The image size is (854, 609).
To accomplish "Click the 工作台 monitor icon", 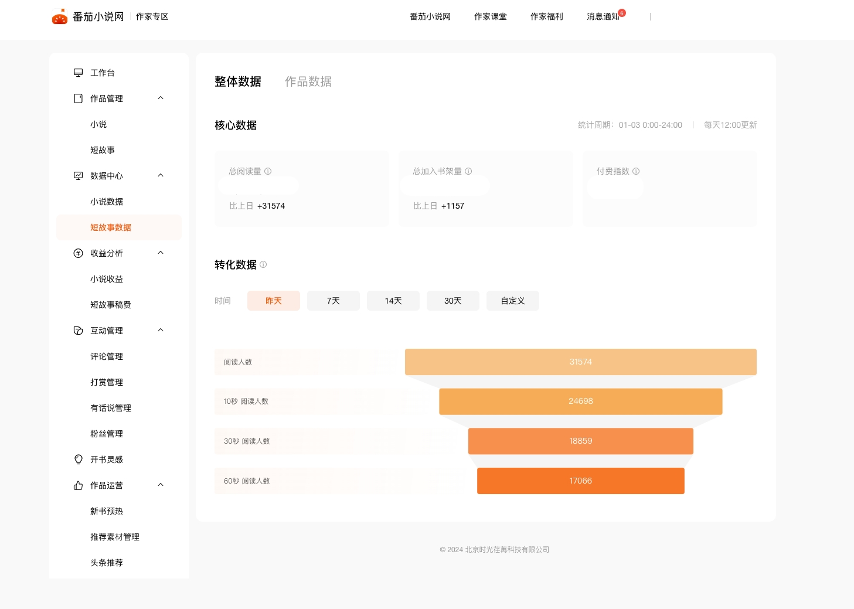I will (78, 73).
